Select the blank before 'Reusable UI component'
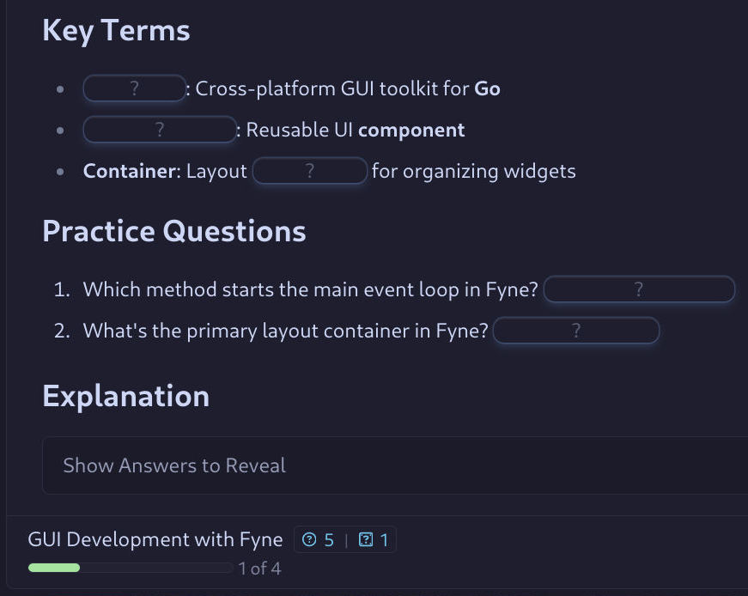Viewport: 748px width, 596px height. 159,130
